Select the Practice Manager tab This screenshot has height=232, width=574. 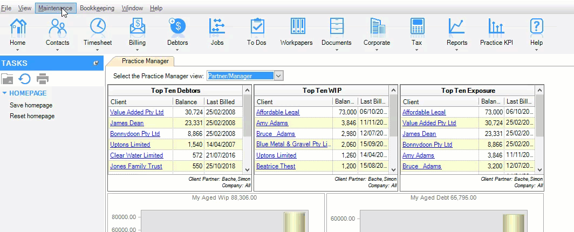pyautogui.click(x=141, y=61)
